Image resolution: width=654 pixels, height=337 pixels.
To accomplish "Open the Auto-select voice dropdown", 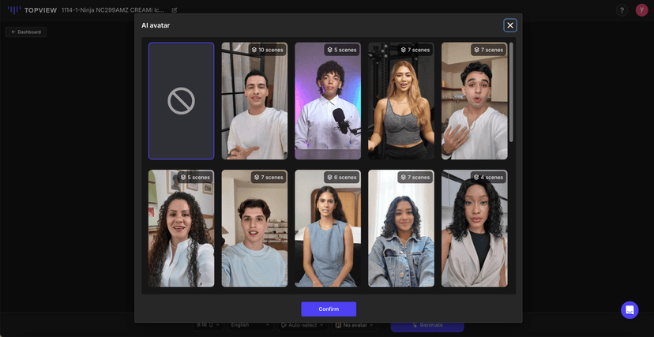I will click(x=303, y=325).
